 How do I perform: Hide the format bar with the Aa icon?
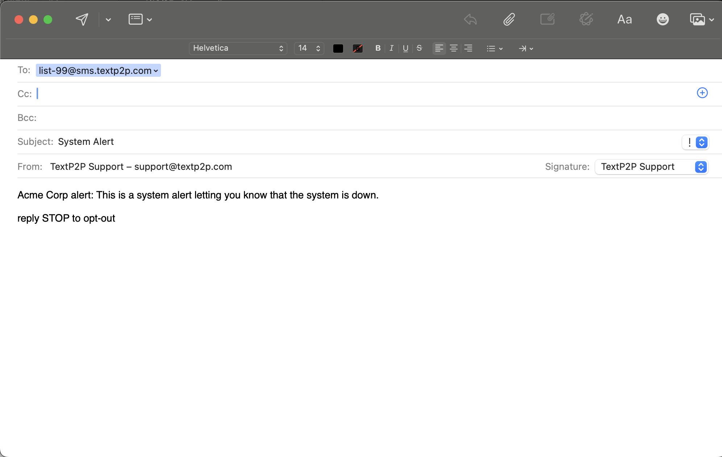[x=625, y=20]
